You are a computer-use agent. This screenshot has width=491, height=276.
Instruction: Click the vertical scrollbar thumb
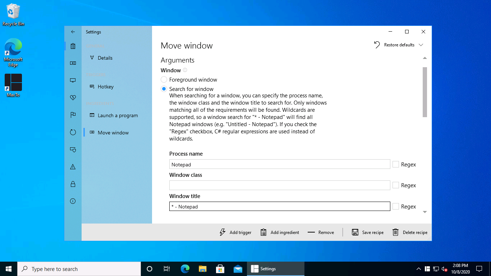pos(425,92)
